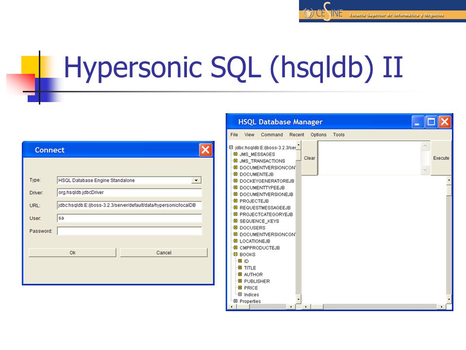Open the Command menu
The height and width of the screenshot is (350, 466).
pos(272,135)
